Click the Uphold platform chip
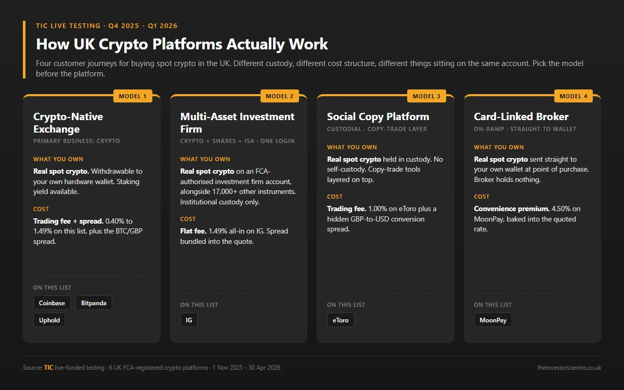This screenshot has height=390, width=624. [49, 320]
